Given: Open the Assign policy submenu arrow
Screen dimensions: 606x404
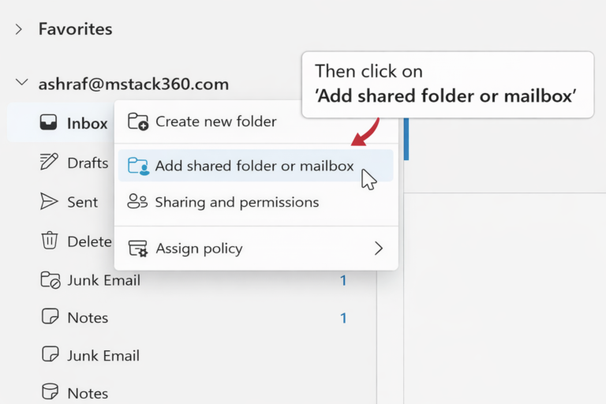Looking at the screenshot, I should (x=378, y=249).
